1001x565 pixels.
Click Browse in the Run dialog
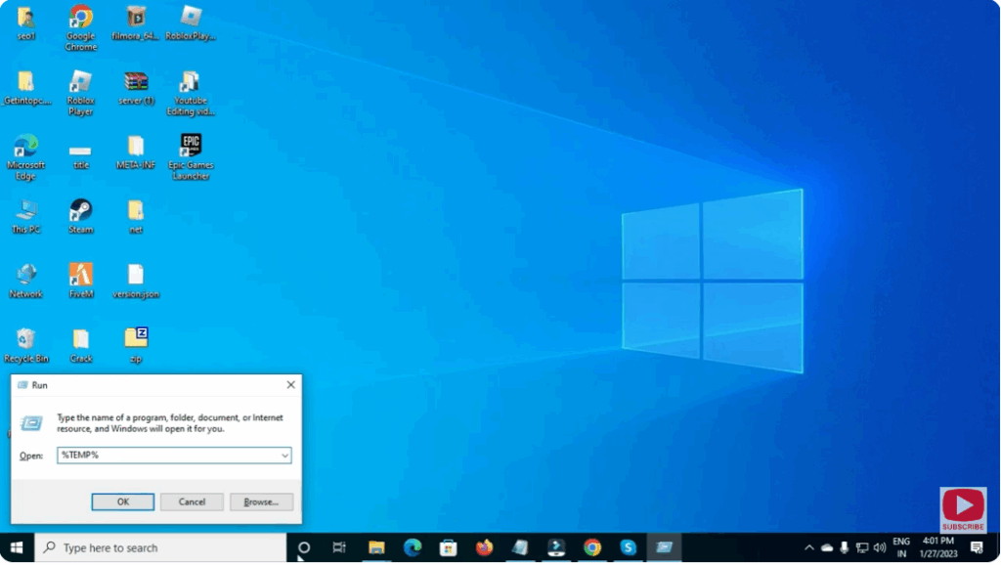(260, 501)
